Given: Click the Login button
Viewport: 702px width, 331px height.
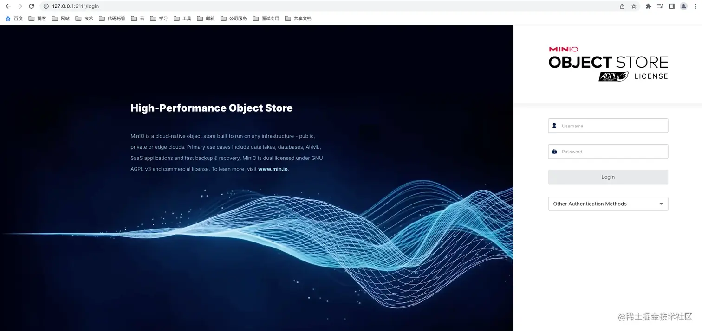Looking at the screenshot, I should (x=608, y=177).
